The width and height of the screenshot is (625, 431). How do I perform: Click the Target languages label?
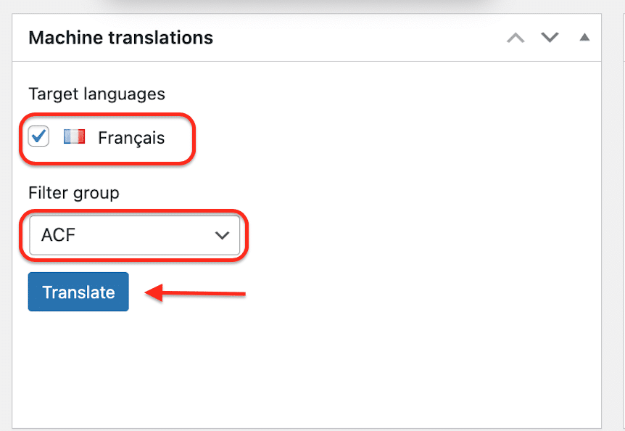96,94
